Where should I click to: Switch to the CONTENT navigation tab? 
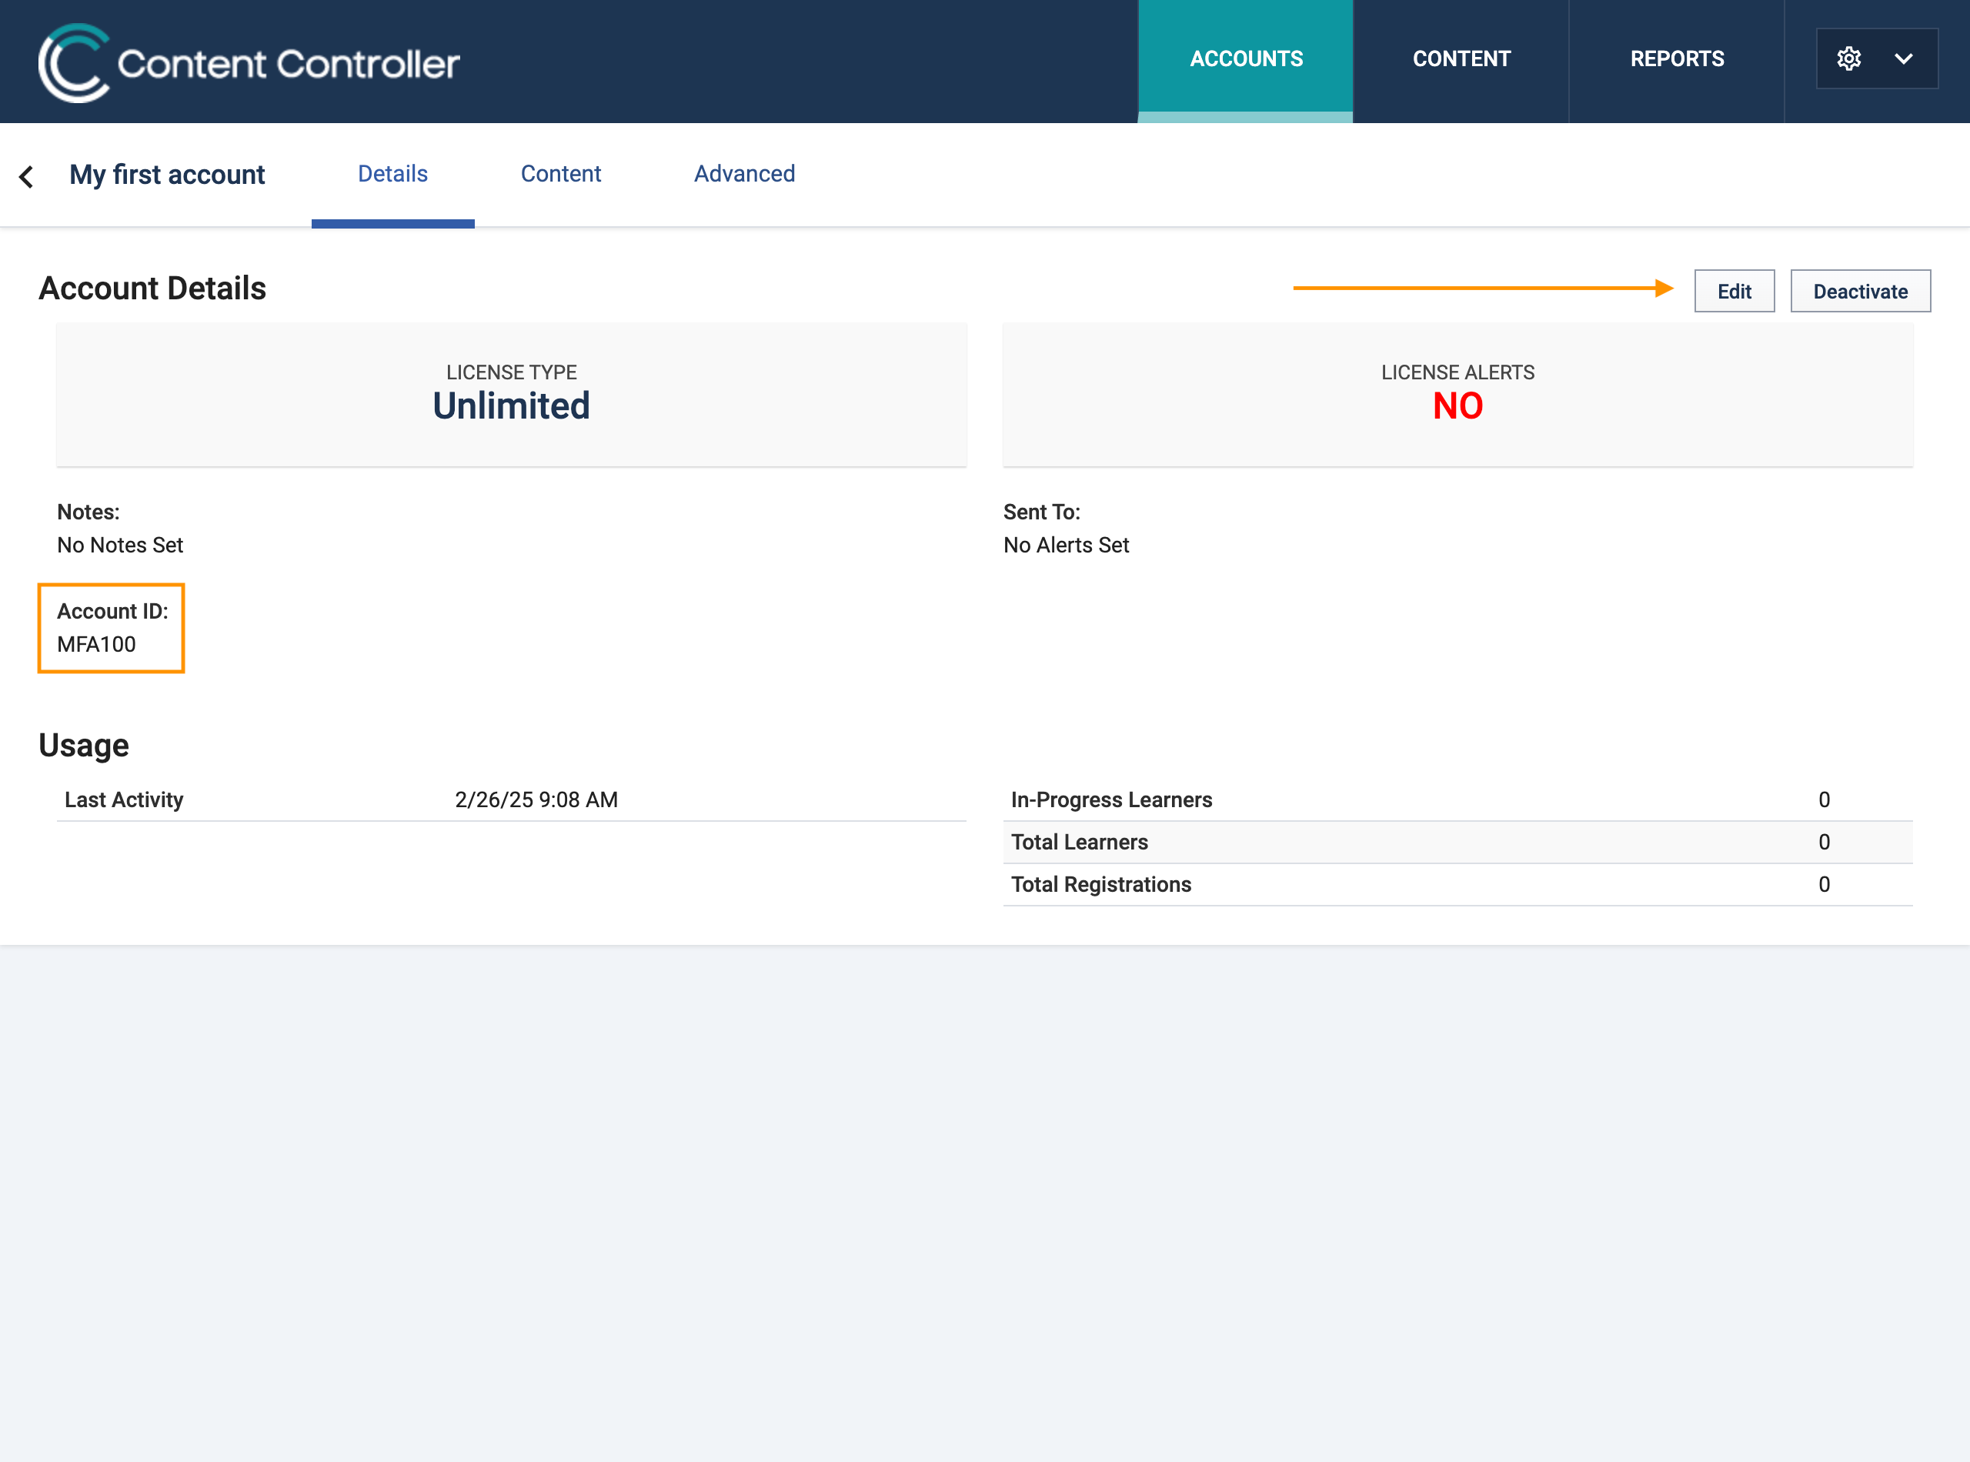click(x=1461, y=58)
